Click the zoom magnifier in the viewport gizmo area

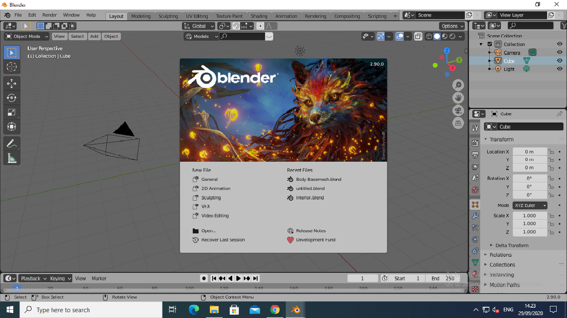click(458, 85)
